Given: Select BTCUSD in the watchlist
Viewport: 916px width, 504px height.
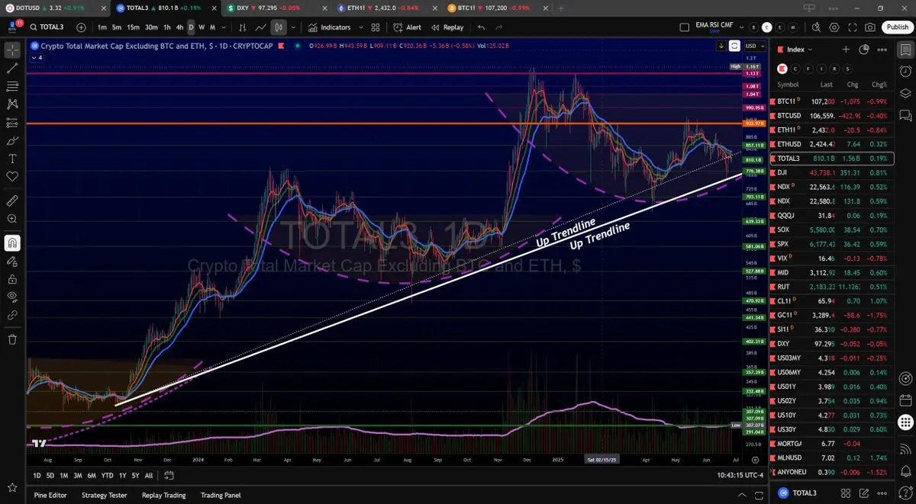Looking at the screenshot, I should tap(832, 116).
